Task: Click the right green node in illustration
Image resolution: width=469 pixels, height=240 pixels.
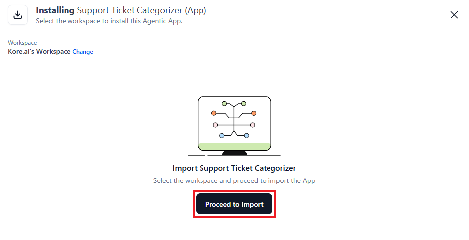Action: pyautogui.click(x=244, y=104)
